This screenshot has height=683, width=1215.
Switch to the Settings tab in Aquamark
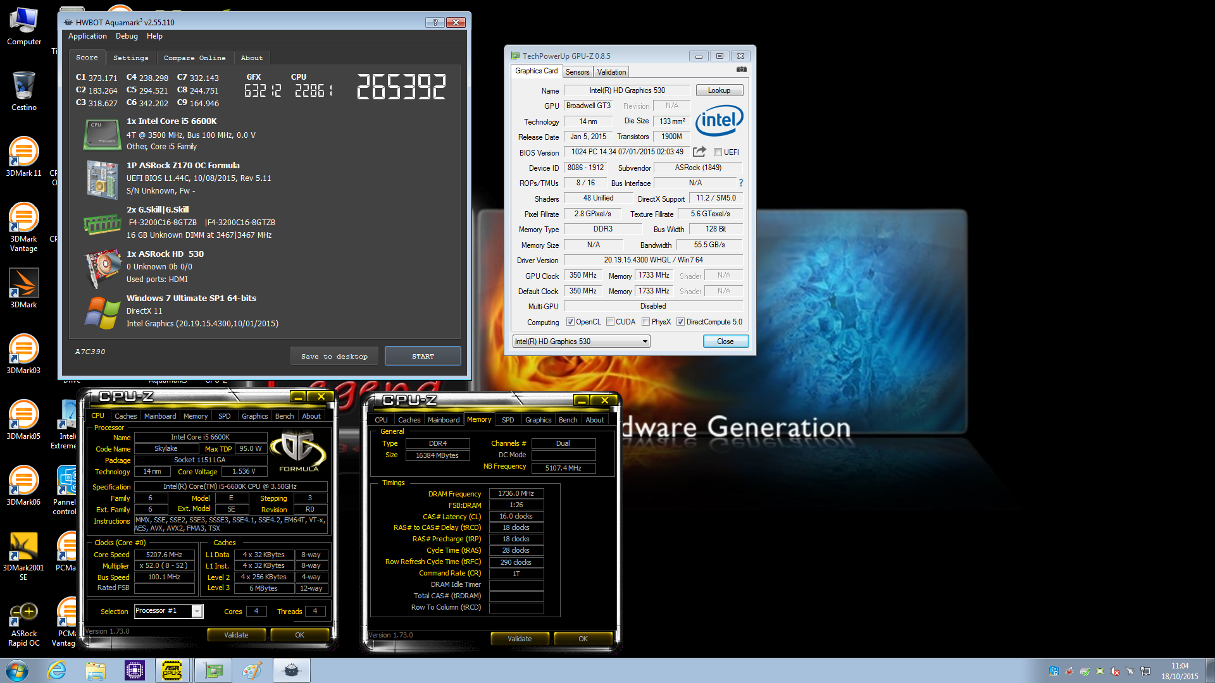(131, 58)
